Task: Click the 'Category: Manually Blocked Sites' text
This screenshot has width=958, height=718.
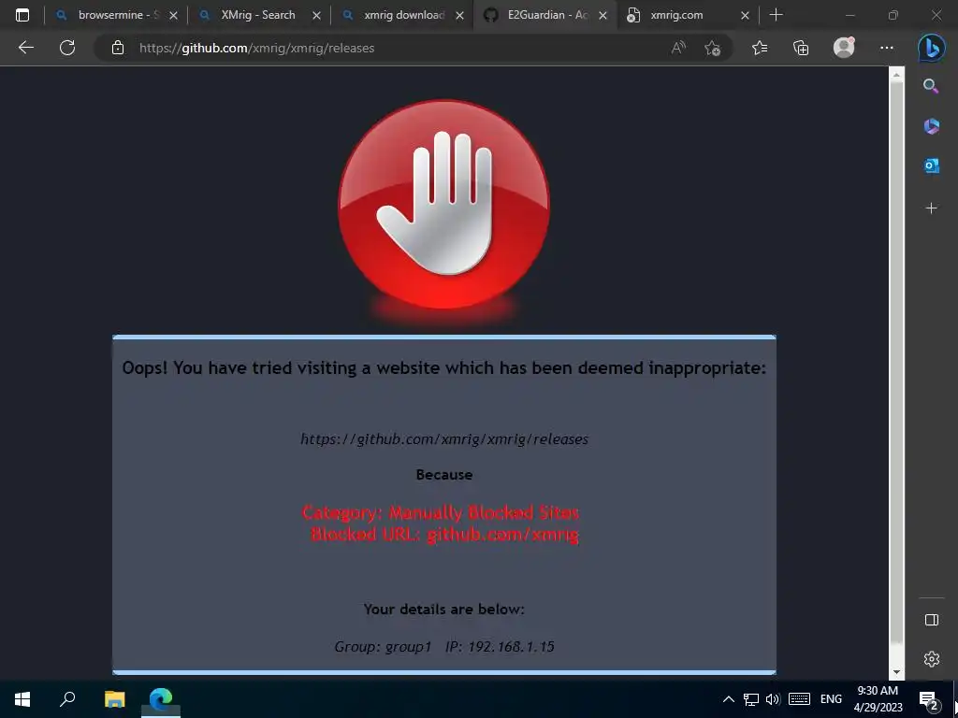Action: click(441, 512)
